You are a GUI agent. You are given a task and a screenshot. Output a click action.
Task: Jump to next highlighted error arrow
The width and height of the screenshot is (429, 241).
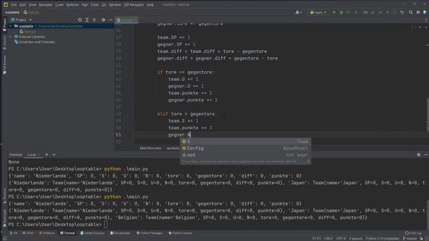coord(426,27)
